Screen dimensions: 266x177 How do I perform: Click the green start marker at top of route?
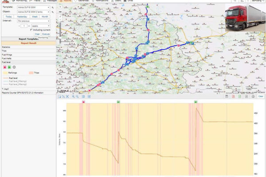[148, 7]
